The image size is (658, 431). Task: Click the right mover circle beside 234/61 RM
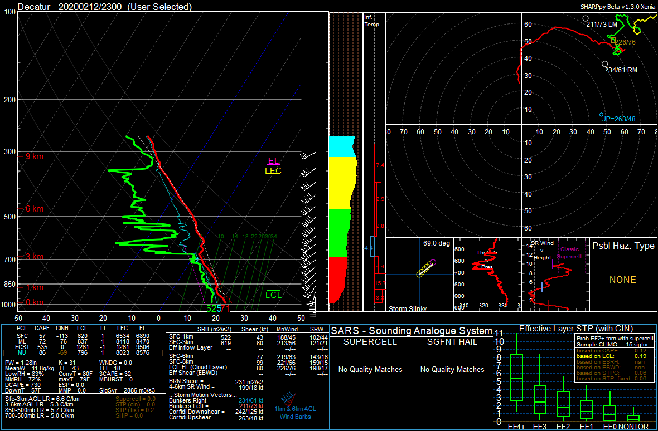[x=604, y=64]
